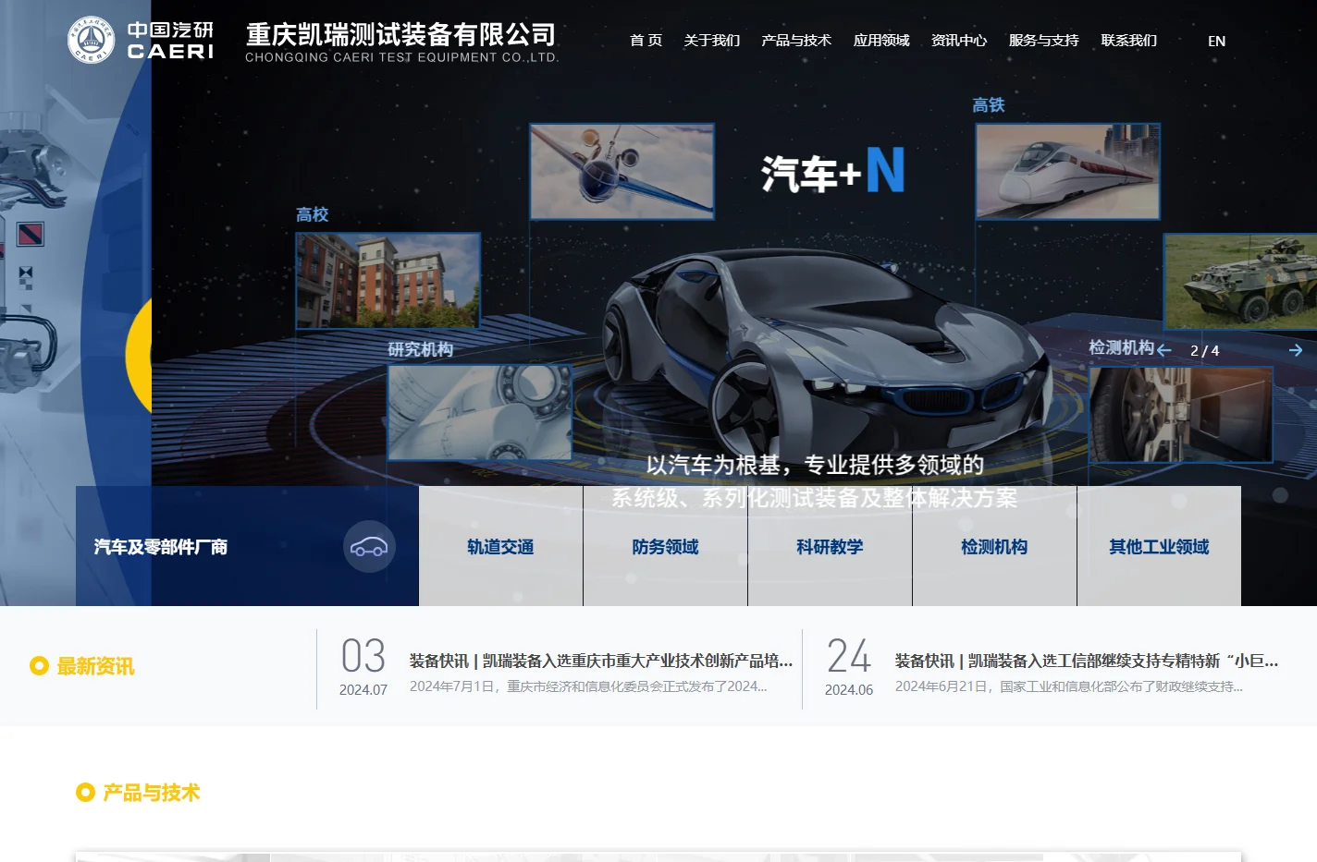Select the 防务领域 tab
Image resolution: width=1317 pixels, height=862 pixels.
665,546
